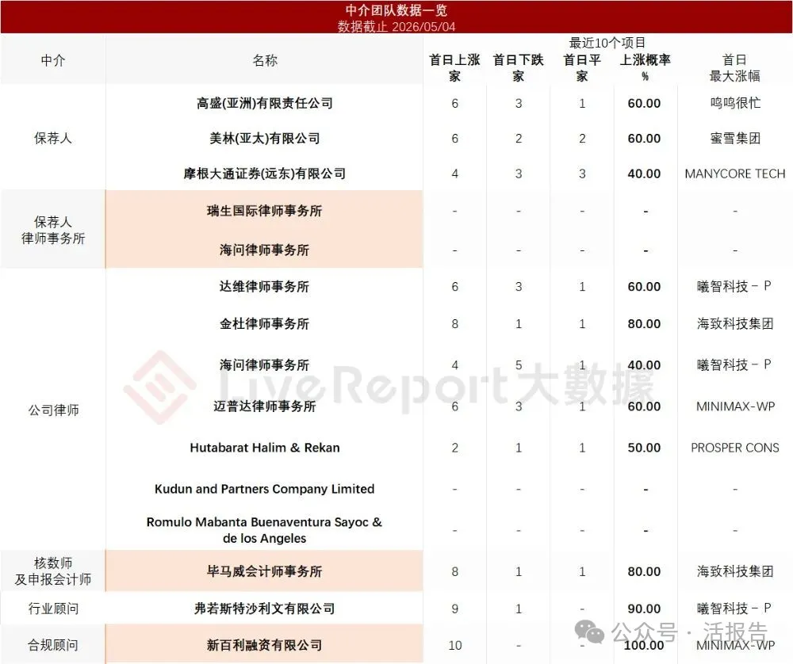
Task: Click 90.00 in 弗若斯特沙利文 row
Action: click(x=644, y=609)
